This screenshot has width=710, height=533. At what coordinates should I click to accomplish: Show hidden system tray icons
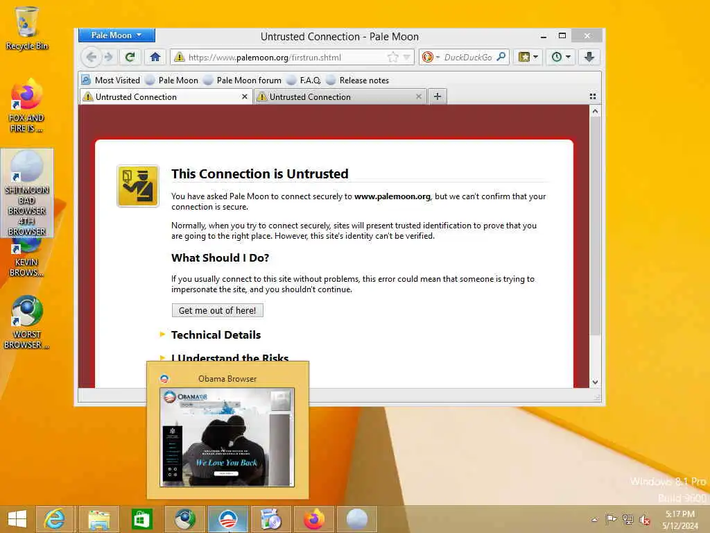click(594, 520)
